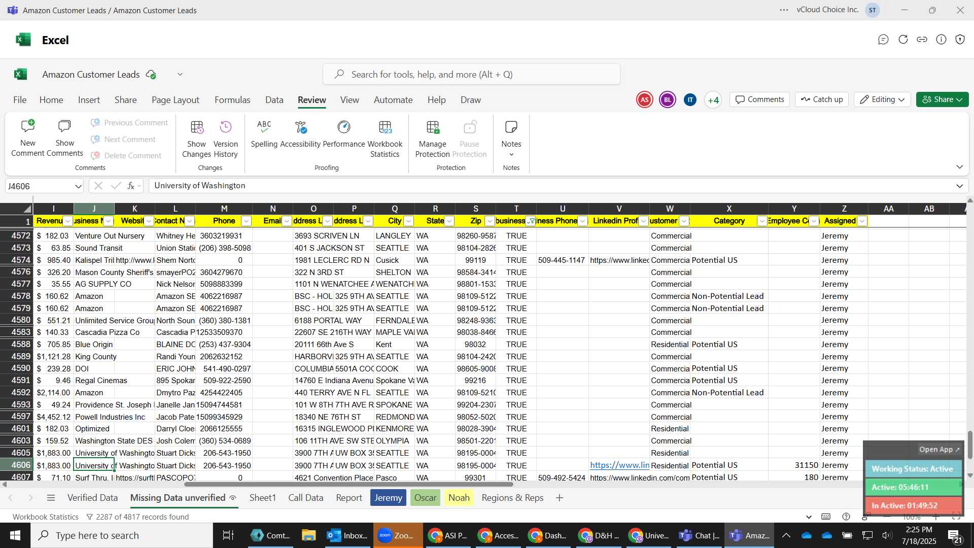Click the Windows taskbar search box

122,535
